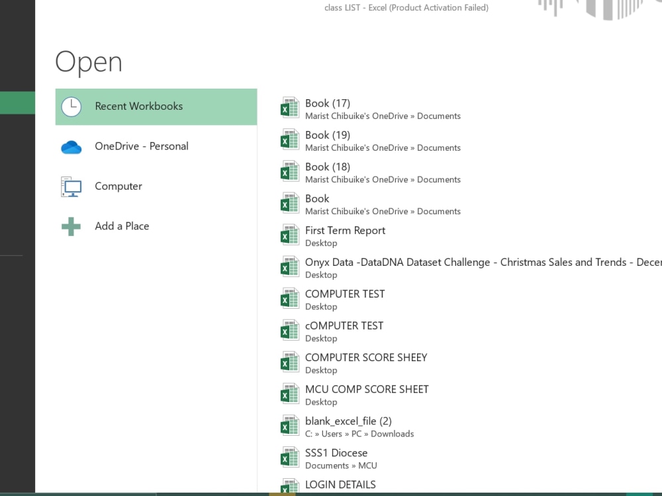
Task: Click the Excel icon next to plain Book
Action: tap(290, 203)
